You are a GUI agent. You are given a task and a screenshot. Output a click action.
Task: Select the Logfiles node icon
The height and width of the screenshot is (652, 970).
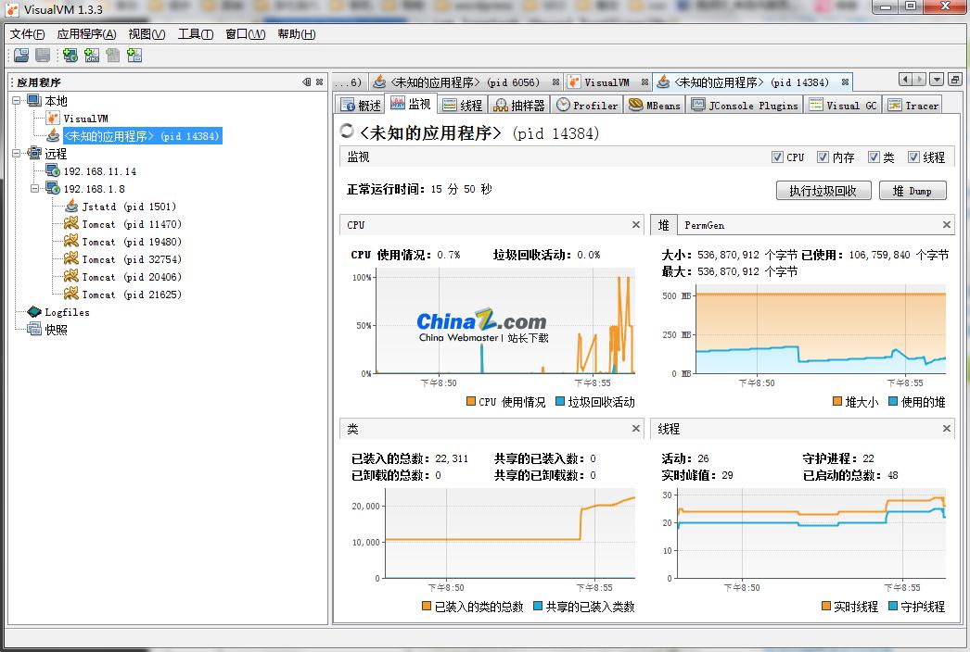[34, 312]
